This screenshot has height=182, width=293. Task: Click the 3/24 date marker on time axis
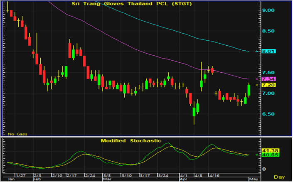point(163,176)
